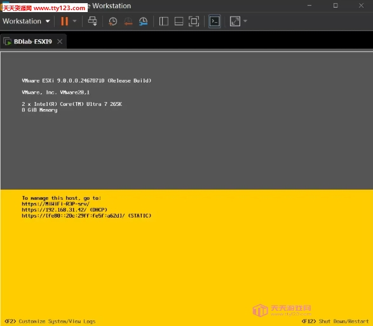Click the Intel Core Ultra 7 265K line
The height and width of the screenshot is (326, 373).
(72, 104)
